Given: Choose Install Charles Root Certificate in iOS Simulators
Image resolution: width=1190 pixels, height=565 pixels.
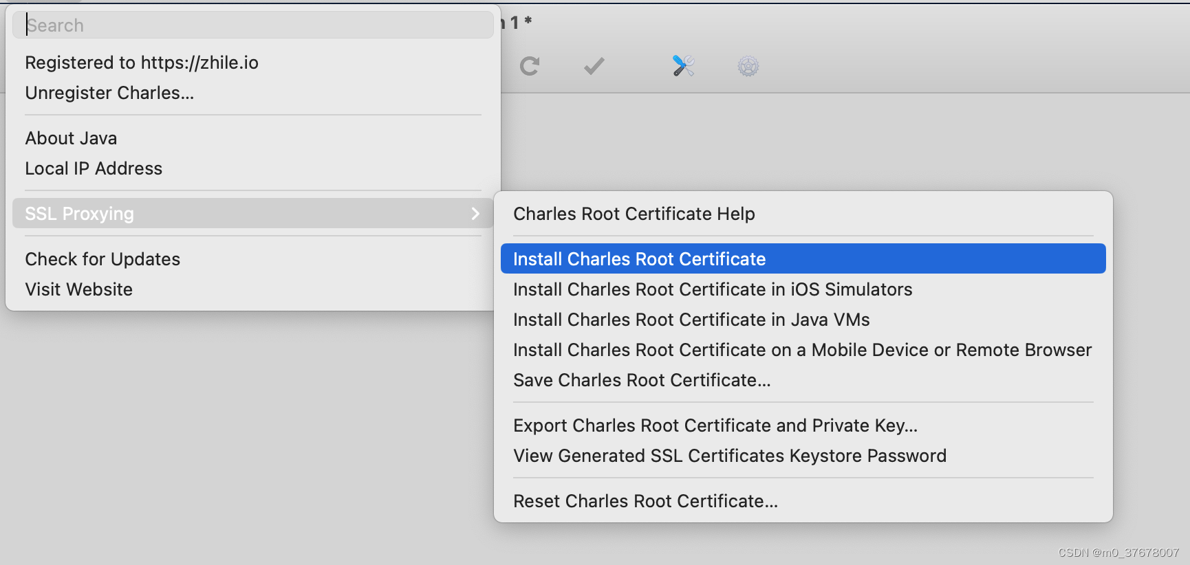Looking at the screenshot, I should pyautogui.click(x=803, y=289).
